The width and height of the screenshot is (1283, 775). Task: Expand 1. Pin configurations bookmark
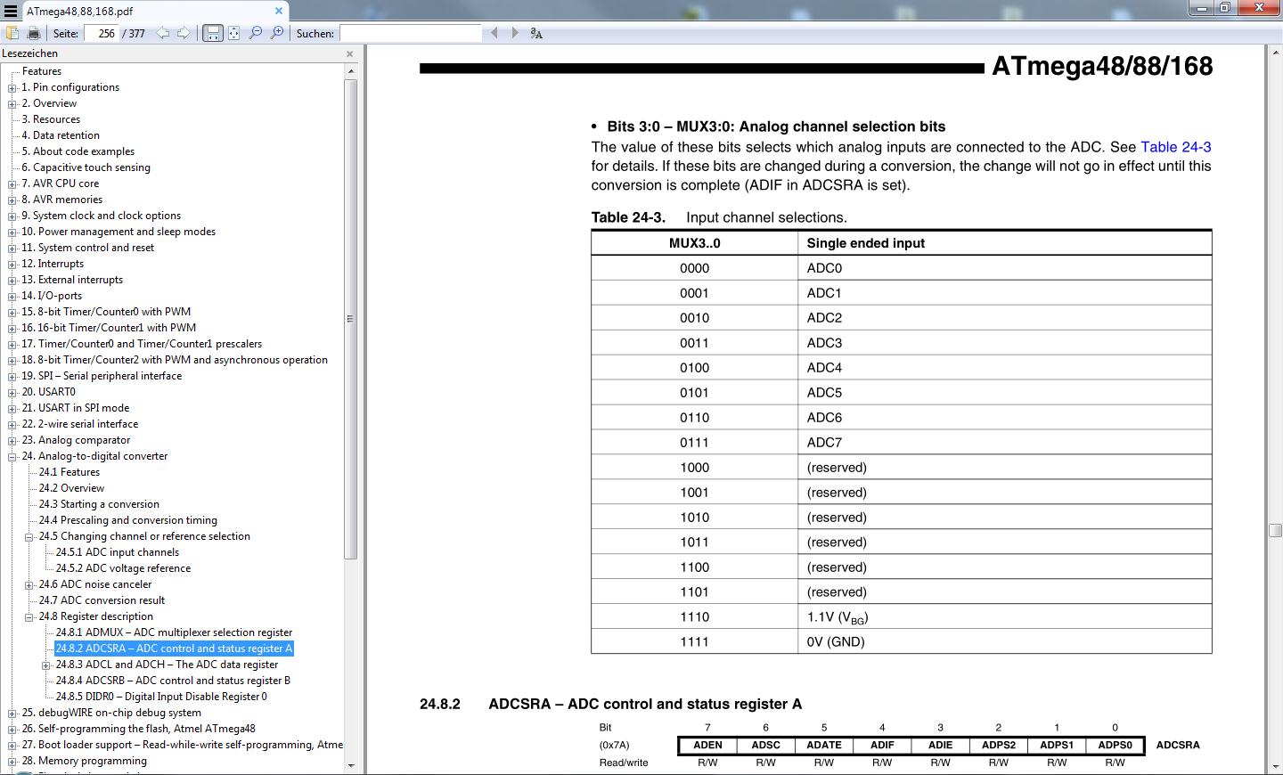point(12,87)
